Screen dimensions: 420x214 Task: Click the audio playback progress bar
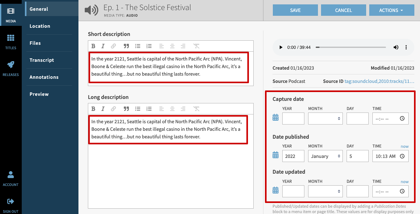point(351,47)
